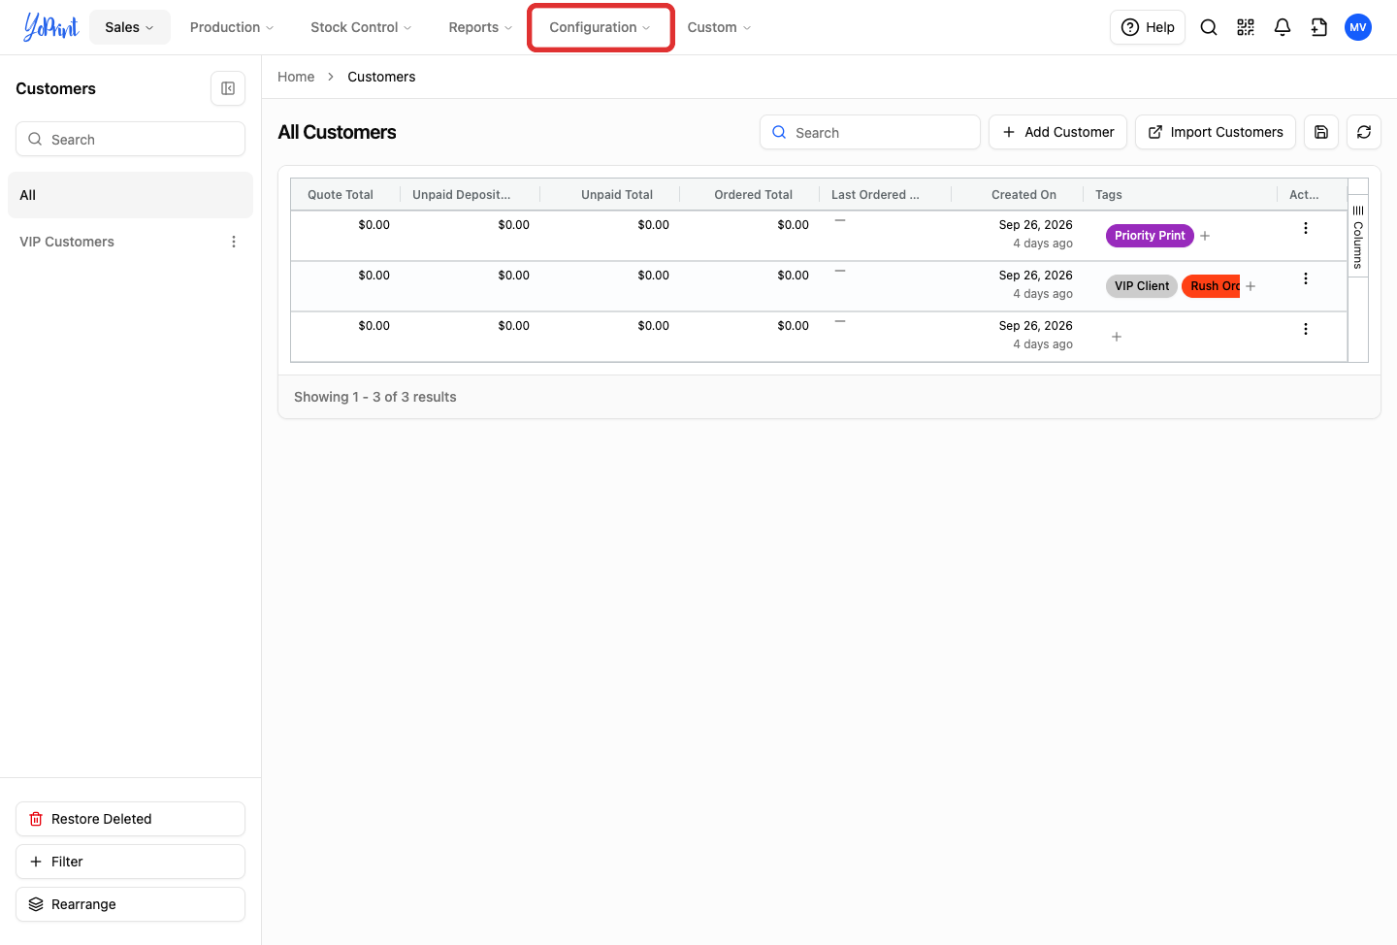Sort by Quote Total column header
Image resolution: width=1397 pixels, height=945 pixels.
(x=341, y=195)
